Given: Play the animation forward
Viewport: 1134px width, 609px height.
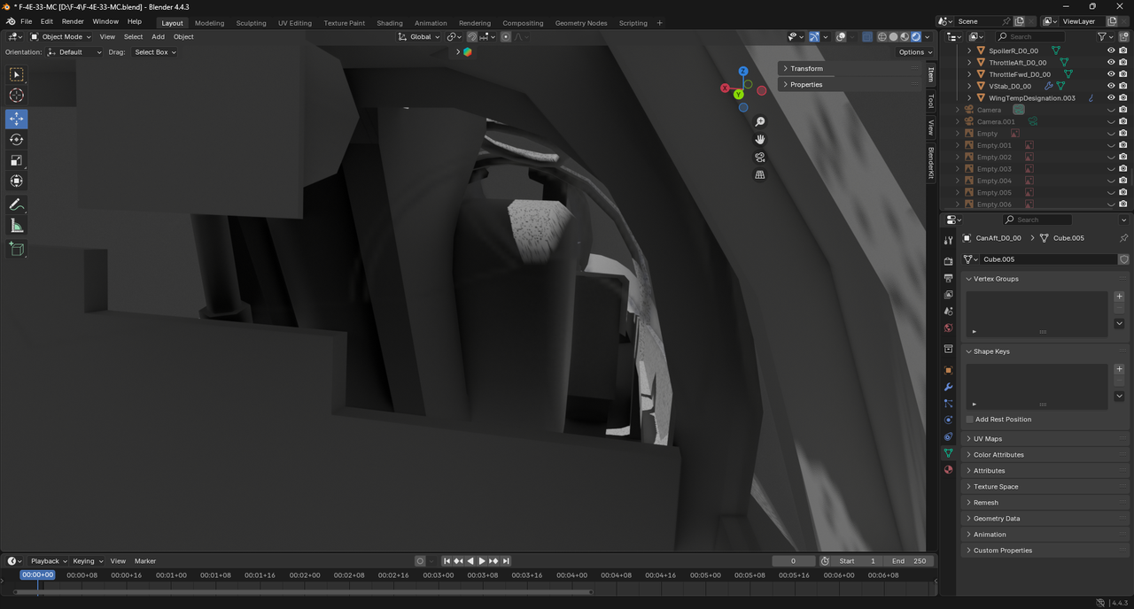Looking at the screenshot, I should tap(482, 561).
